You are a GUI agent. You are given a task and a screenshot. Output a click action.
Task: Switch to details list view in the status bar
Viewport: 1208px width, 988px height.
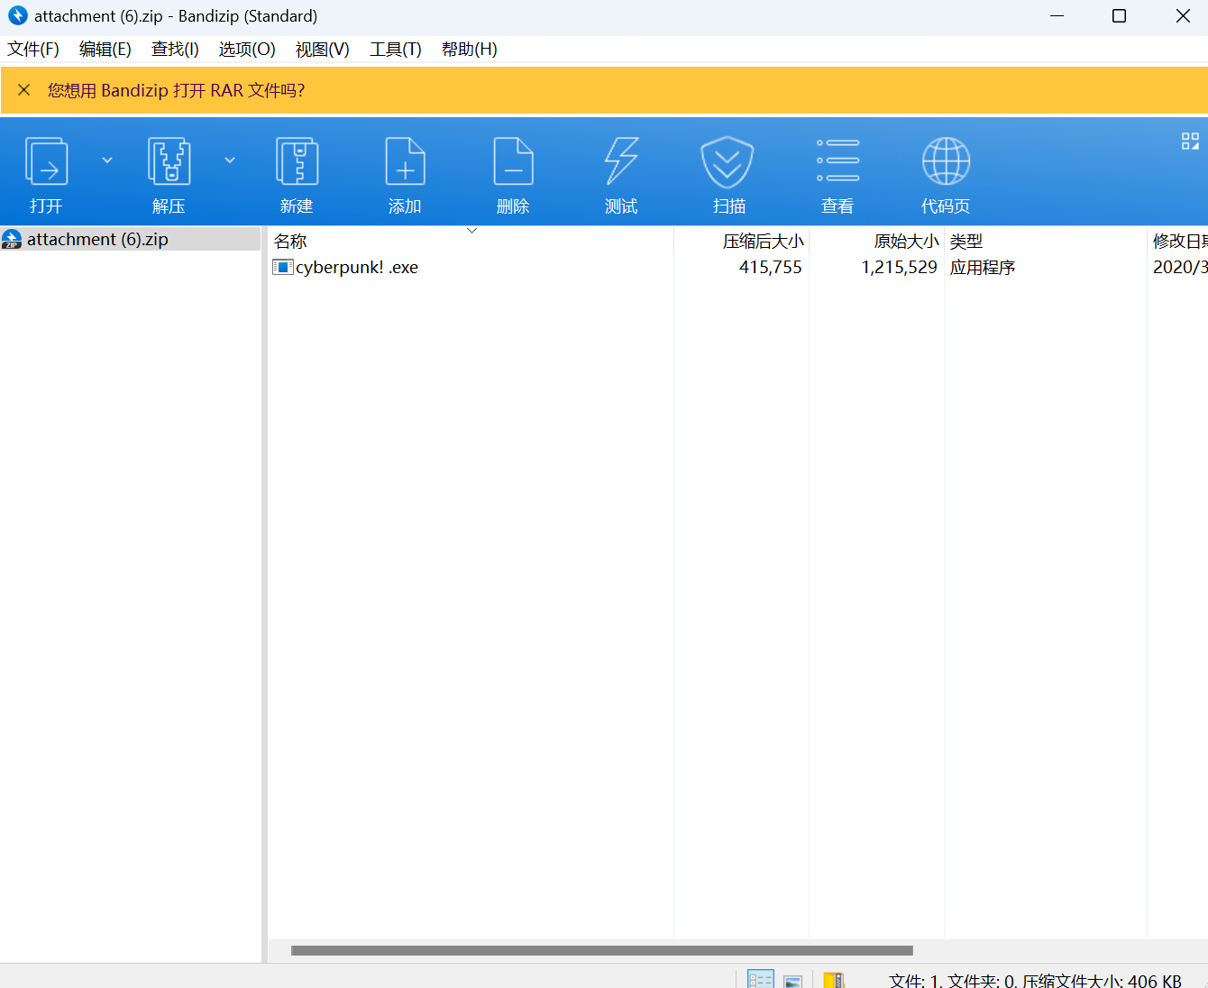pyautogui.click(x=761, y=980)
